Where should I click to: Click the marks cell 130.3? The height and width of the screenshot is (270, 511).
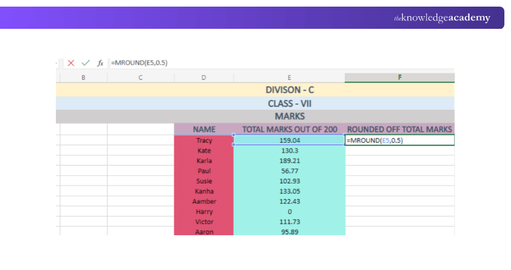tap(289, 151)
